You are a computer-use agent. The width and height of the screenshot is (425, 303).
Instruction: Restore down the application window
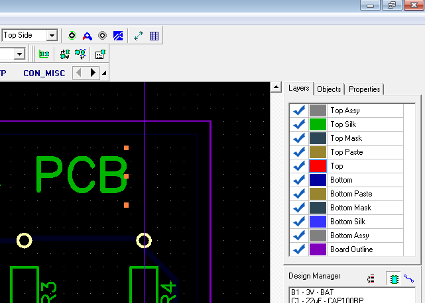coord(392,5)
